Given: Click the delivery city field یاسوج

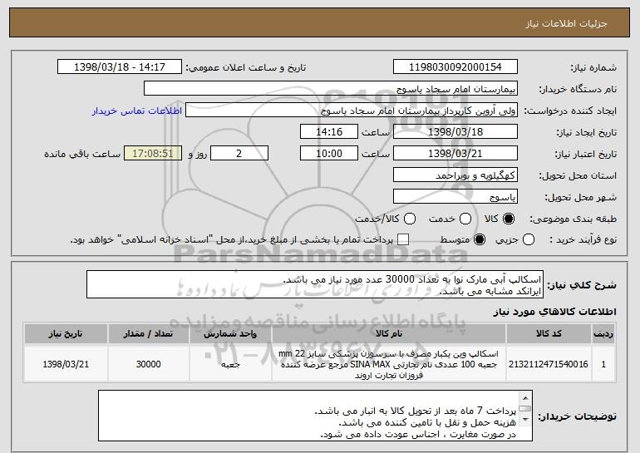Looking at the screenshot, I should (455, 197).
